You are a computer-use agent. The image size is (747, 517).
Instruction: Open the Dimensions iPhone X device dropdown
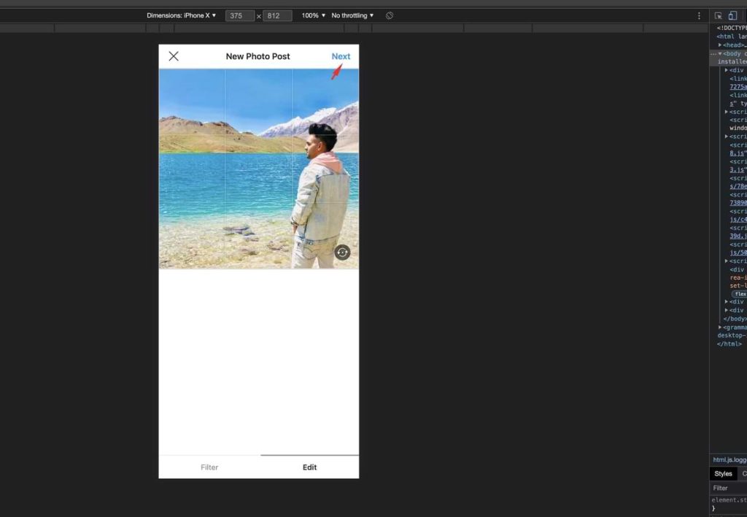coord(182,15)
